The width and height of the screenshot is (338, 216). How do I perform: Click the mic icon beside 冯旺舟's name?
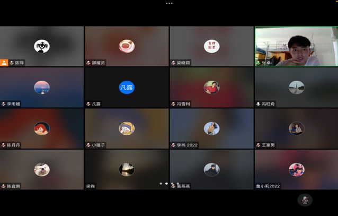(x=258, y=104)
